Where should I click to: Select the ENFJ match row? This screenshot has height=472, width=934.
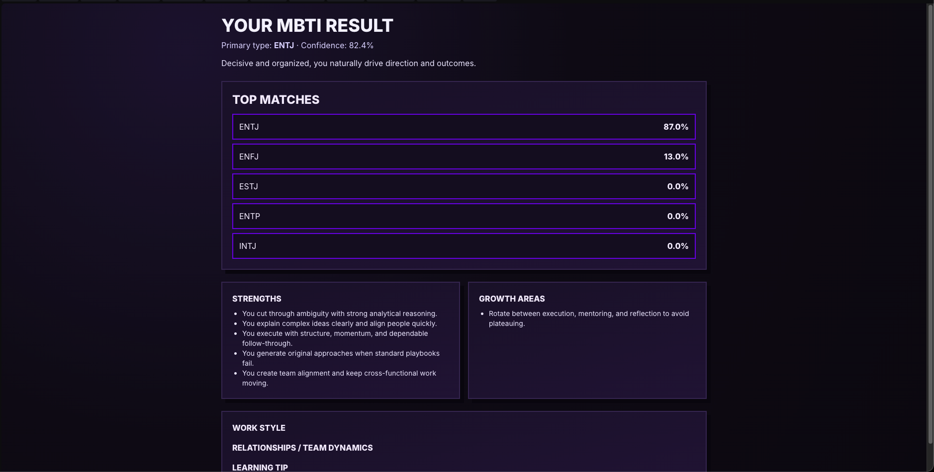(x=464, y=157)
